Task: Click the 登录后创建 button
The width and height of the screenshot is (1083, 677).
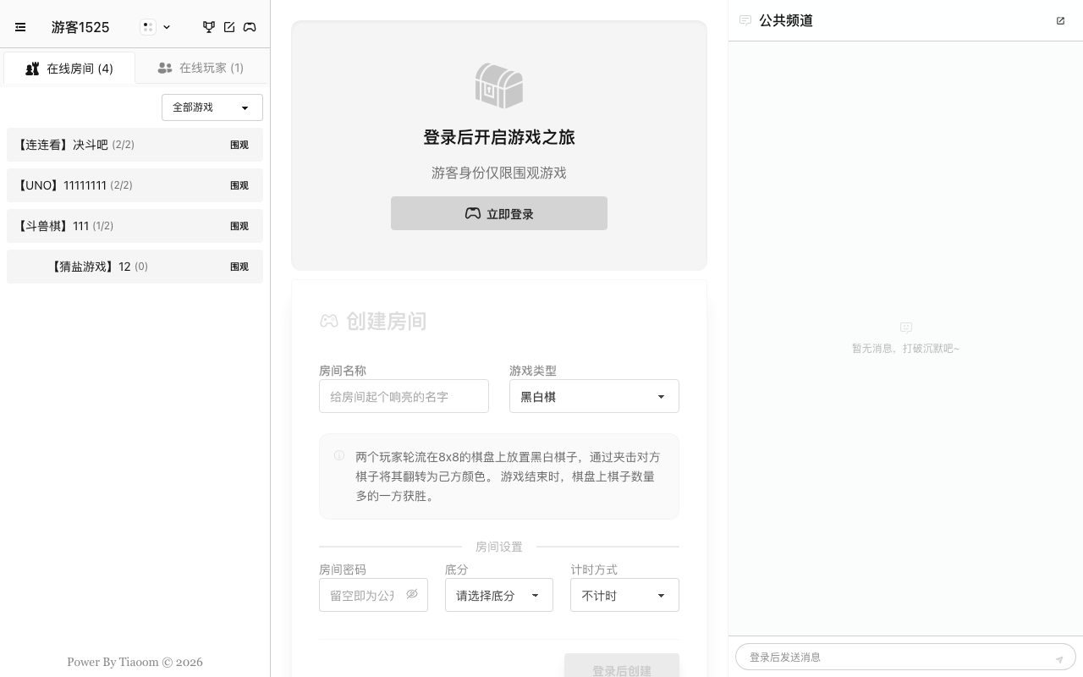Action: click(622, 665)
